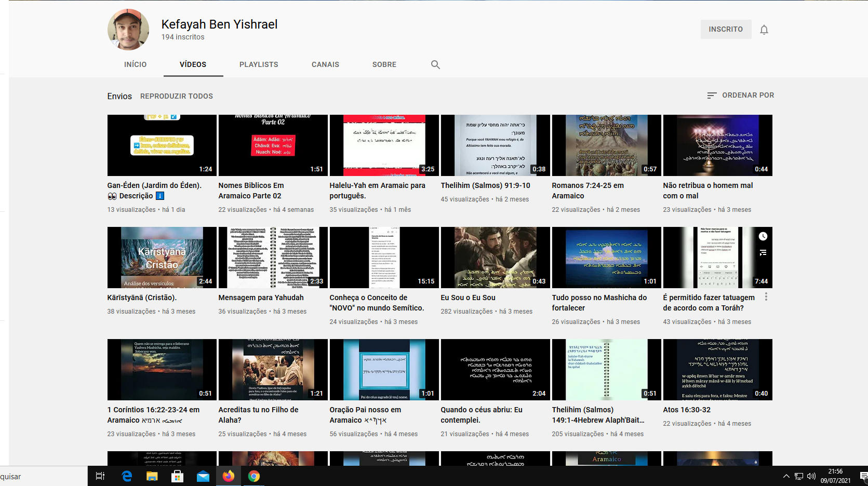Launch Google Chrome from the taskbar
This screenshot has width=868, height=486.
pos(253,476)
